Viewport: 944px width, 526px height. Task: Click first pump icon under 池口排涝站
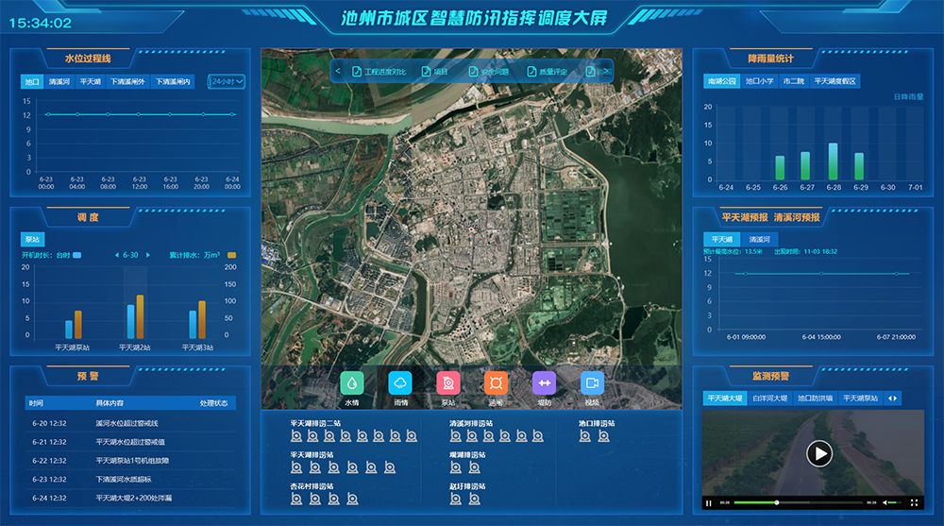click(x=586, y=436)
